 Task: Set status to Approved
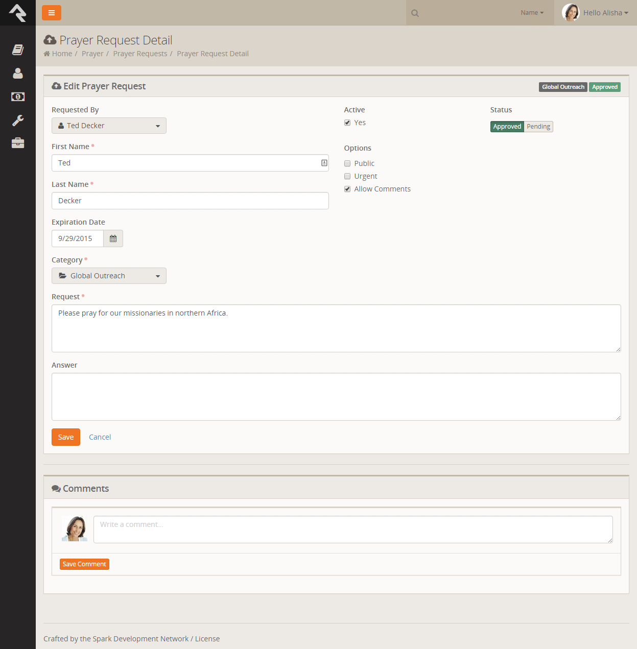(x=507, y=127)
